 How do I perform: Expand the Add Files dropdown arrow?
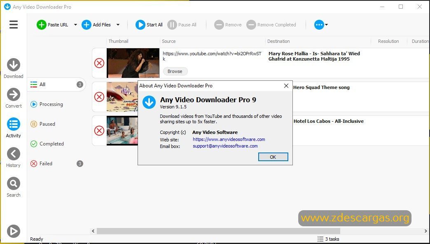118,25
